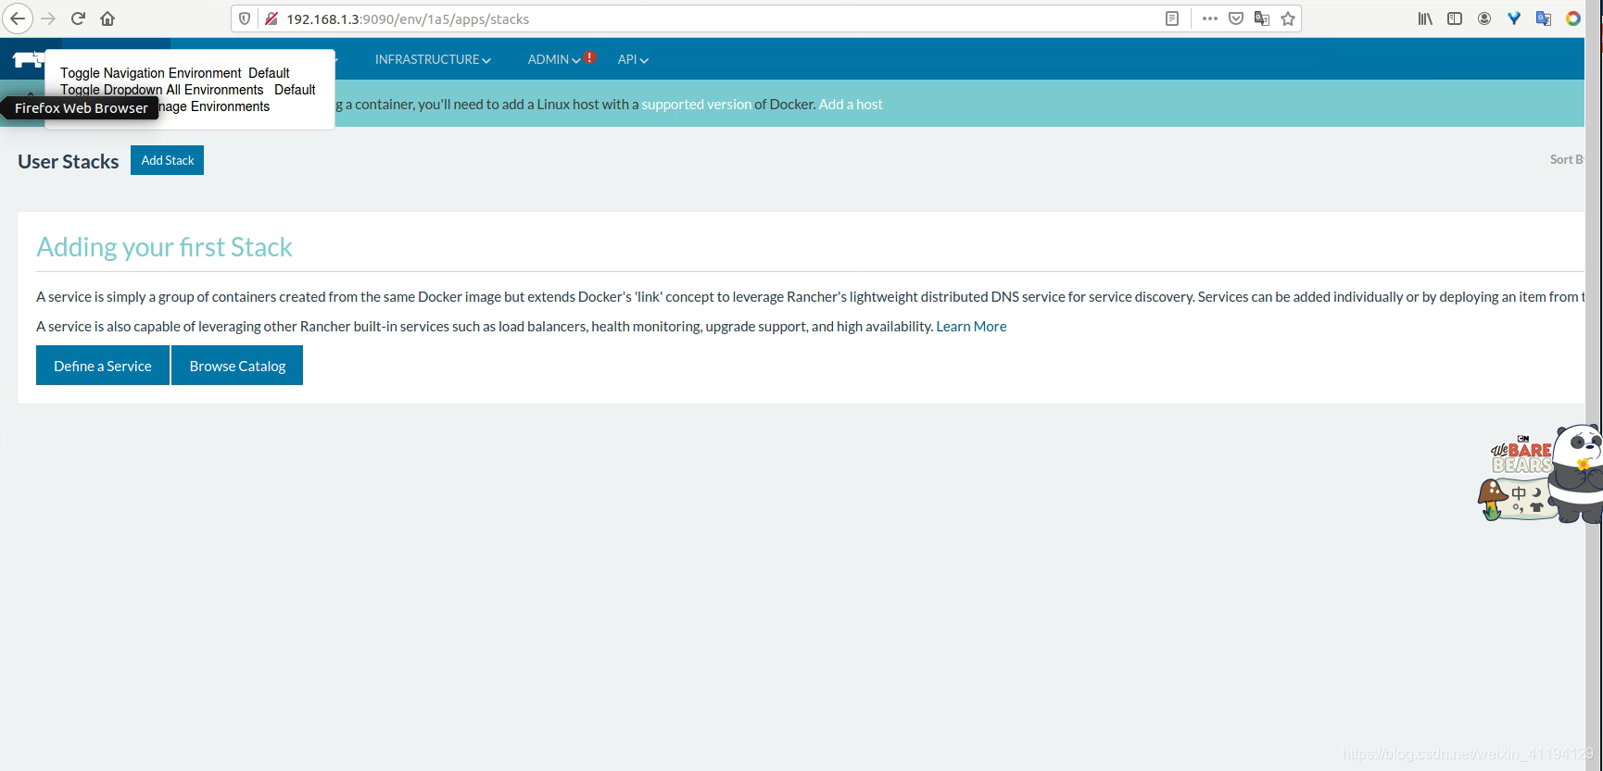Viewport: 1603px width, 771px height.
Task: Expand the INFRASTRUCTURE menu
Action: click(433, 59)
